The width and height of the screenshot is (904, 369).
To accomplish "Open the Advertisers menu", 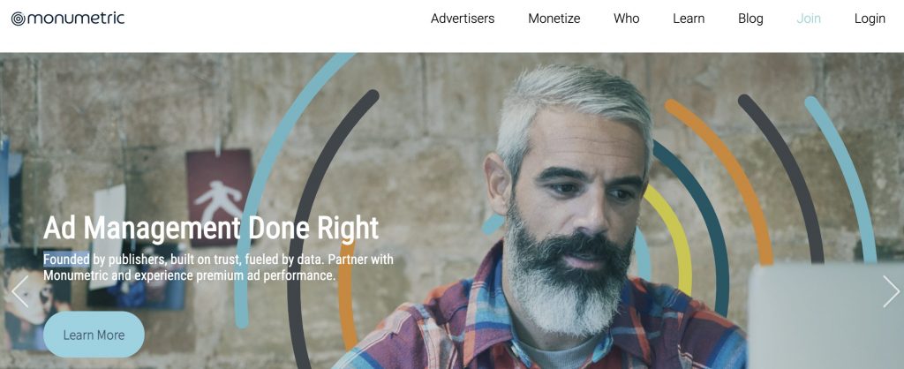I will click(x=463, y=19).
